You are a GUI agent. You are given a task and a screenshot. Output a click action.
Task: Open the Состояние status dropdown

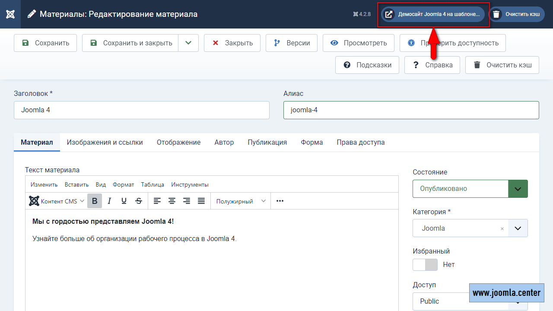pos(470,189)
